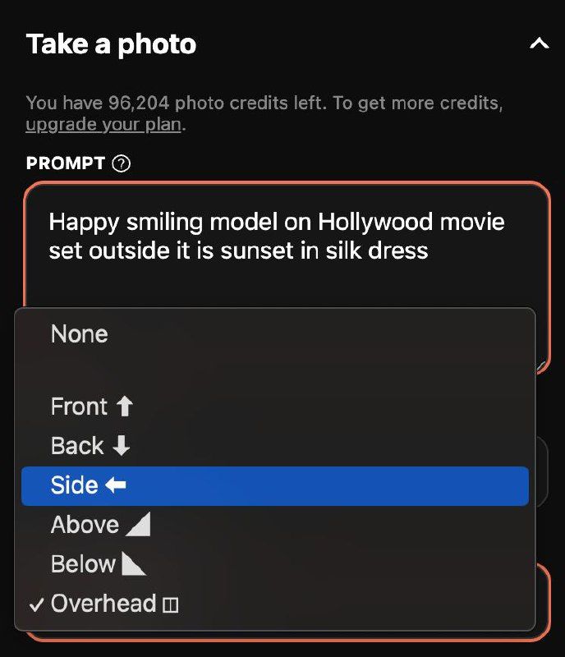Click the checkmark next to Overhead
This screenshot has height=657, width=565.
click(x=36, y=604)
